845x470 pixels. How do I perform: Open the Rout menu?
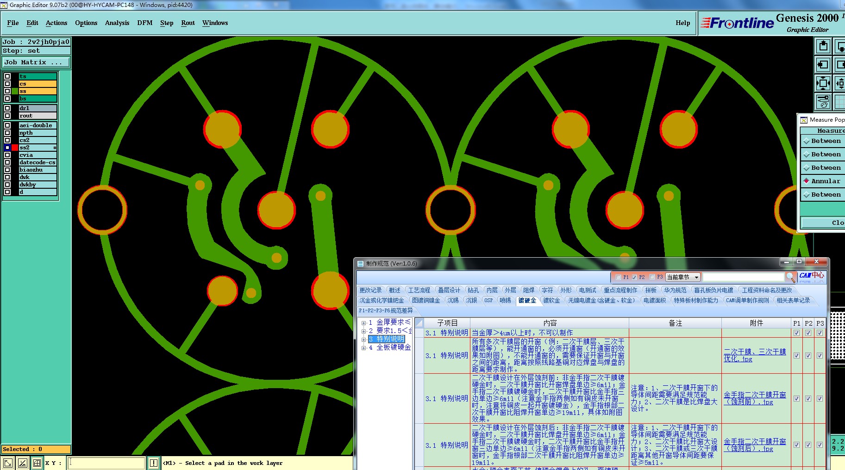(188, 23)
